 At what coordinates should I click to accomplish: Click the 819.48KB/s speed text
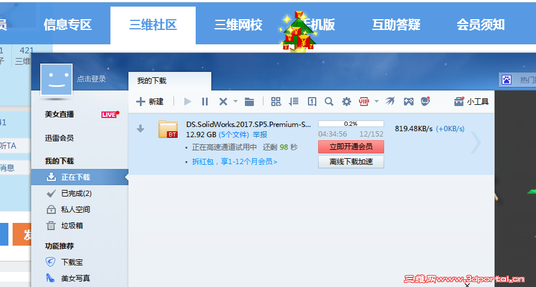point(414,129)
